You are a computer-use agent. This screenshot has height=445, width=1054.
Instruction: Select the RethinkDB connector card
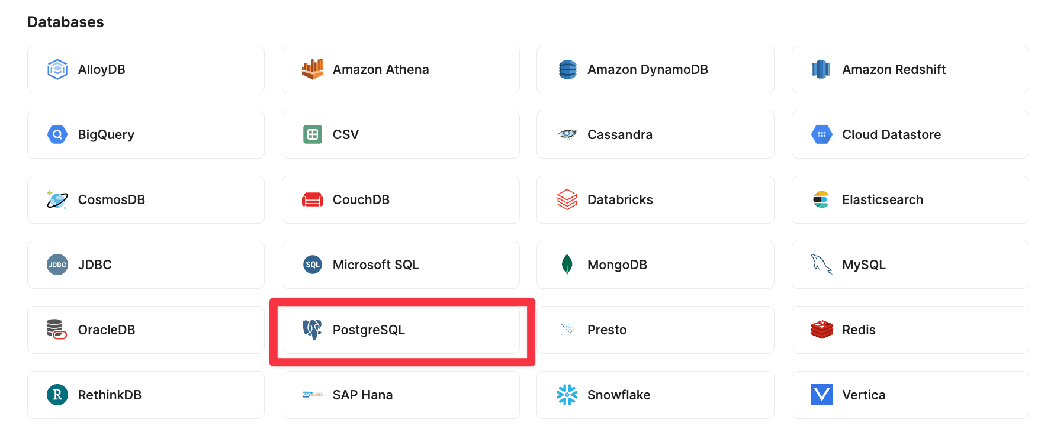tap(146, 395)
